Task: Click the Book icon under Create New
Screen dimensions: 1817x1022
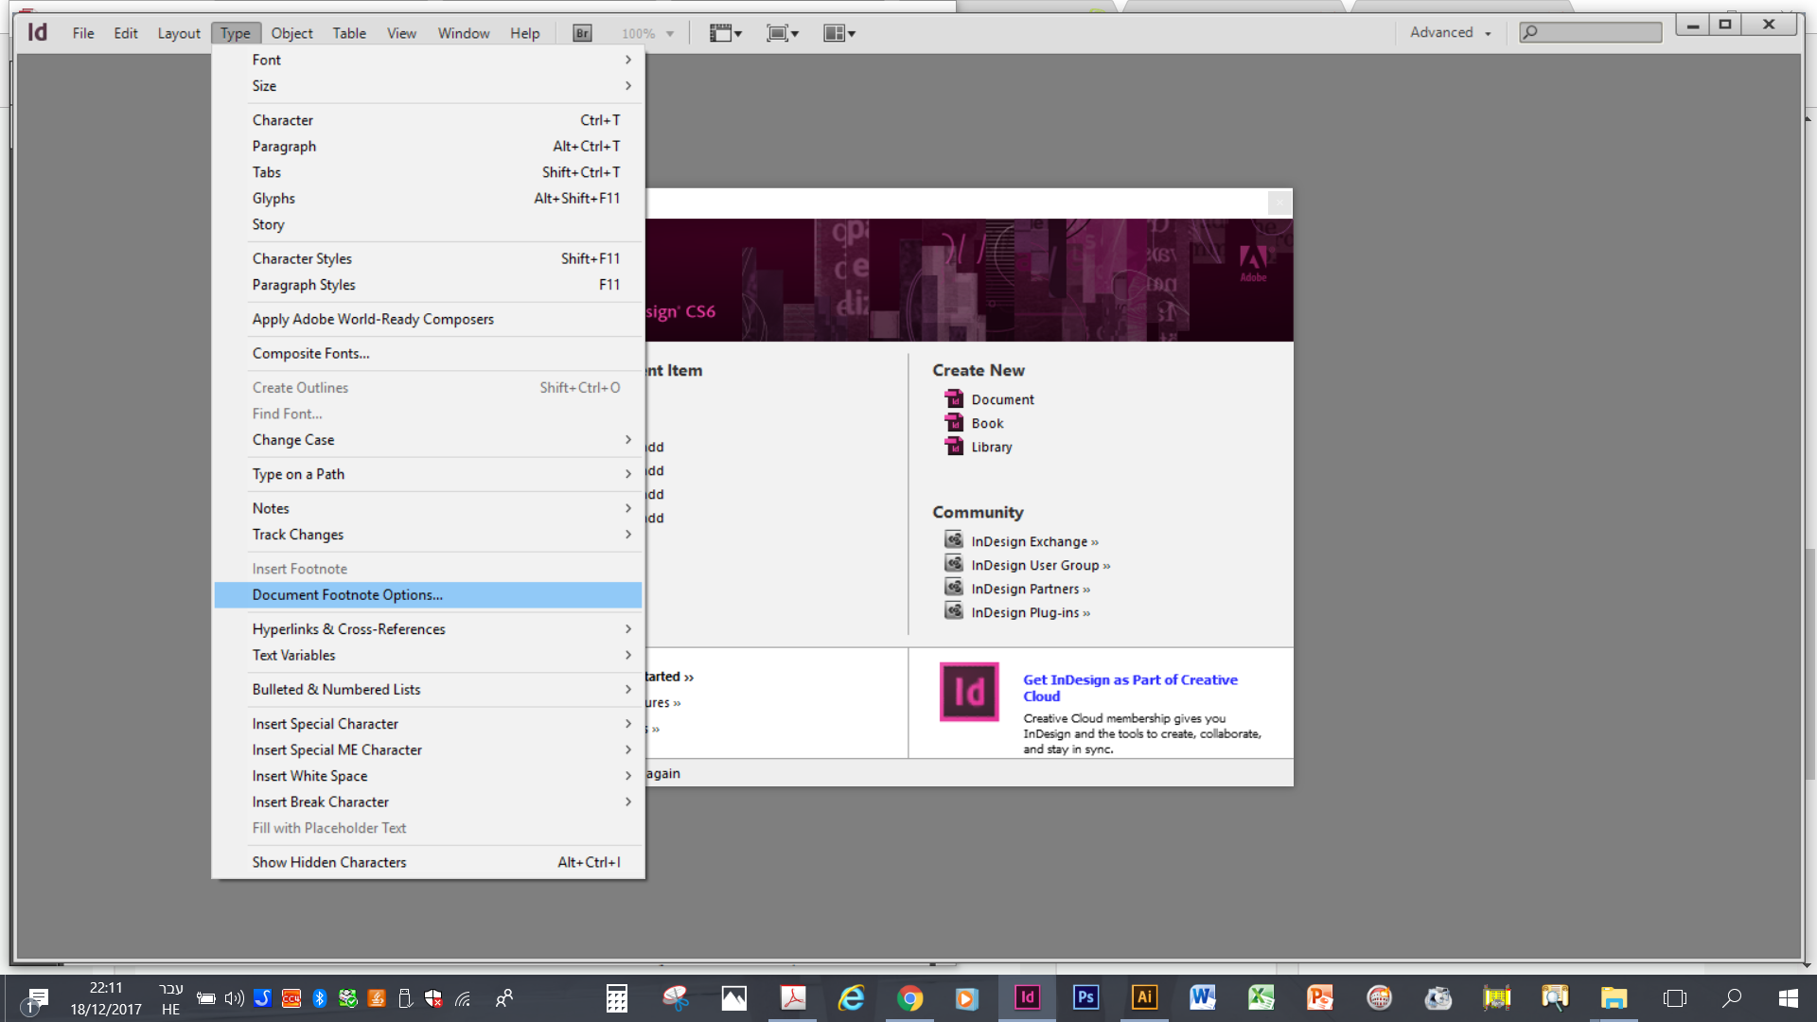Action: pyautogui.click(x=954, y=422)
